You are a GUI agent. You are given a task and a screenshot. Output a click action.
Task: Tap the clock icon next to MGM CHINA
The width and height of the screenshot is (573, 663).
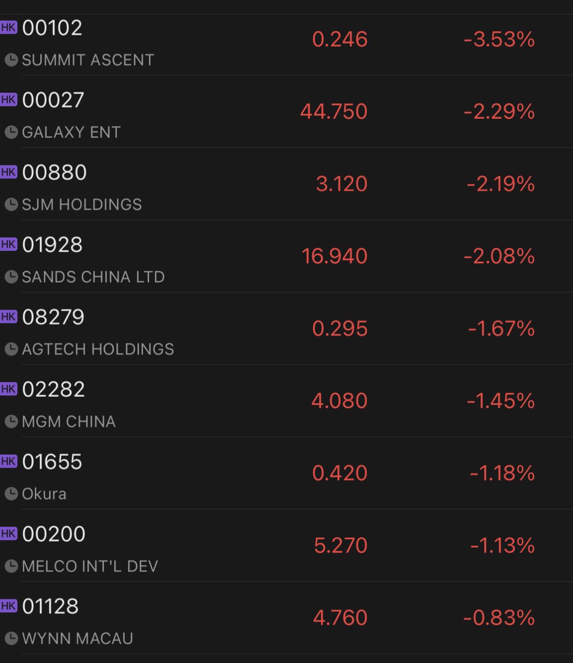[x=11, y=422]
